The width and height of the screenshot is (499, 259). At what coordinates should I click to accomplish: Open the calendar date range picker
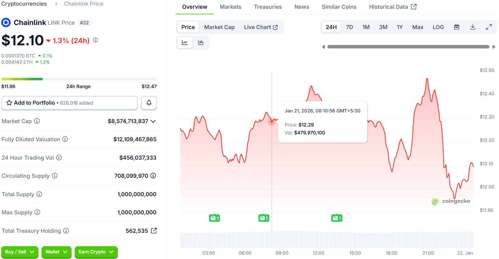tap(457, 27)
